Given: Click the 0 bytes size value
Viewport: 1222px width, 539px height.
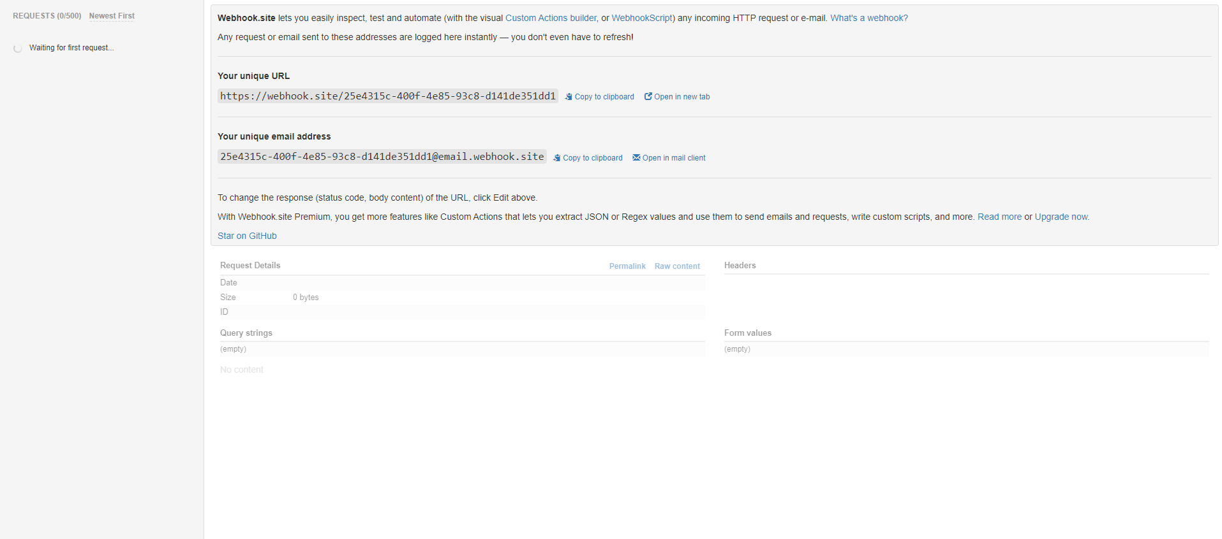Looking at the screenshot, I should [306, 298].
